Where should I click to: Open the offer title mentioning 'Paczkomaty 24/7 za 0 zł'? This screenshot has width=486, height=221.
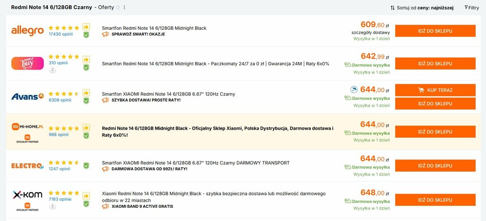215,64
